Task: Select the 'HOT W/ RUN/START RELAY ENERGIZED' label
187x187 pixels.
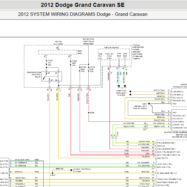Action: 89,41
